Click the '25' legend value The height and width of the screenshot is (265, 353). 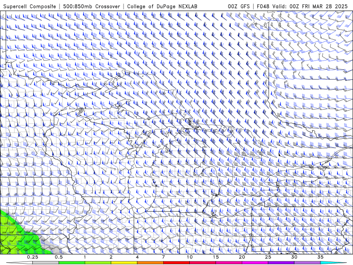click(268, 257)
